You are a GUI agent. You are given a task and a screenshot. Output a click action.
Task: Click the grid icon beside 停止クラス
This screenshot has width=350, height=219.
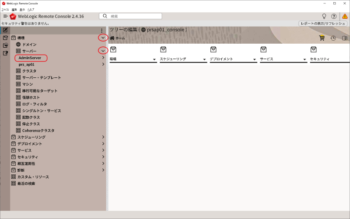coord(18,124)
